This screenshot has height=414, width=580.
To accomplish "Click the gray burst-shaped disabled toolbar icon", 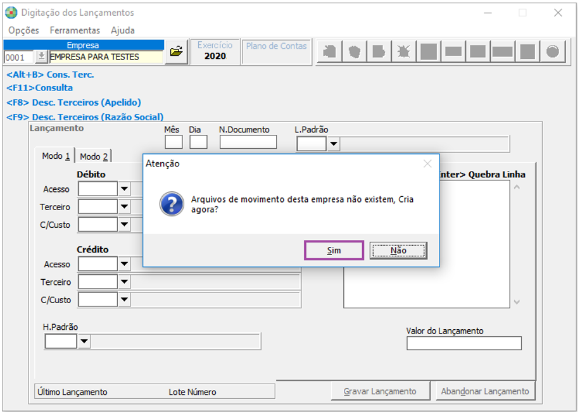I will click(403, 51).
